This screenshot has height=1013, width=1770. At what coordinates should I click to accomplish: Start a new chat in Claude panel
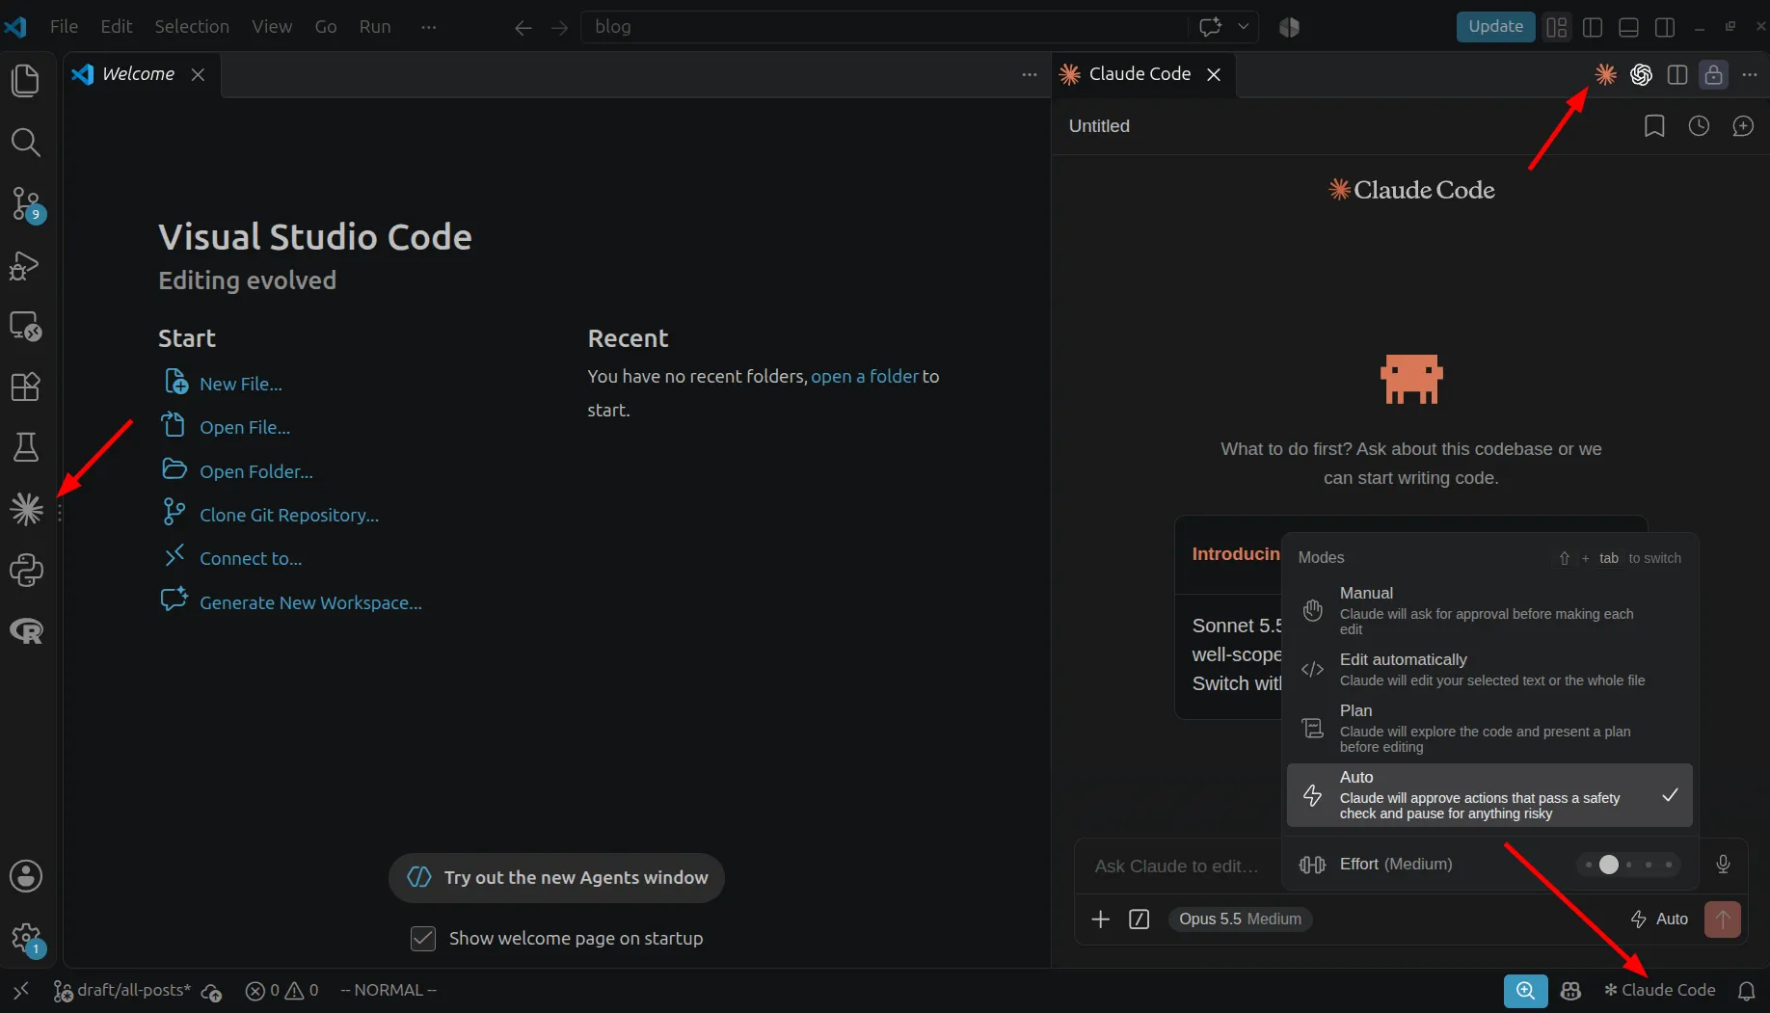point(1743,126)
